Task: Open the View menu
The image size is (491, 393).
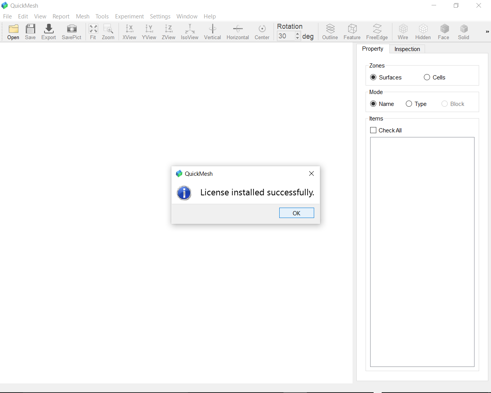Action: (x=40, y=16)
